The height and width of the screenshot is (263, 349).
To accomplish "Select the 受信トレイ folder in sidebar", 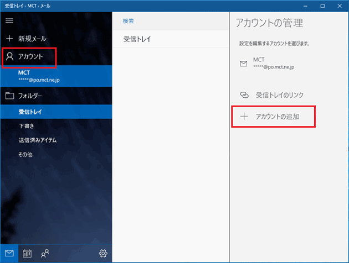I will pos(57,112).
